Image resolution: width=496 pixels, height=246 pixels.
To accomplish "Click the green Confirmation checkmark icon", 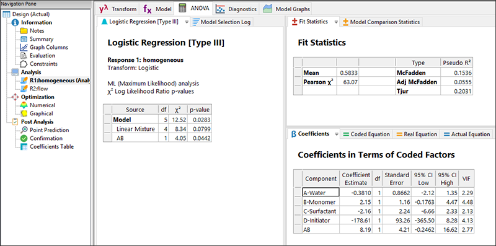I will point(24,138).
